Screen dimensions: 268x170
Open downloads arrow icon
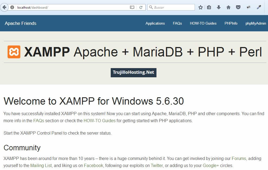click(x=219, y=7)
